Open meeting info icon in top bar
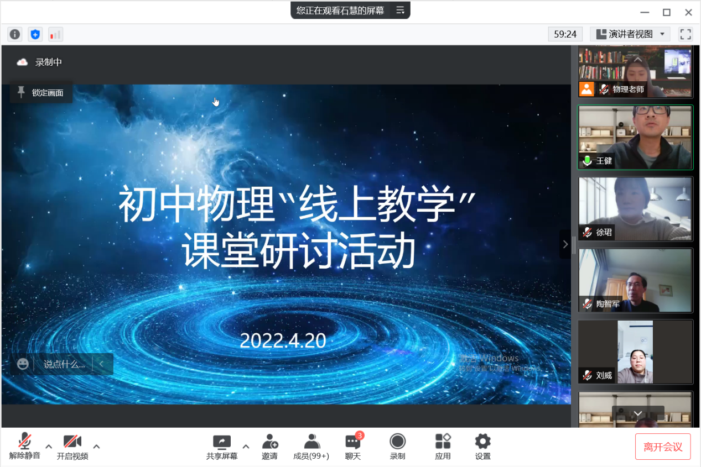This screenshot has width=701, height=467. point(15,34)
